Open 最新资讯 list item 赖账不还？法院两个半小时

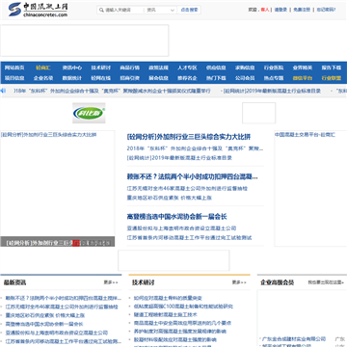point(64,298)
